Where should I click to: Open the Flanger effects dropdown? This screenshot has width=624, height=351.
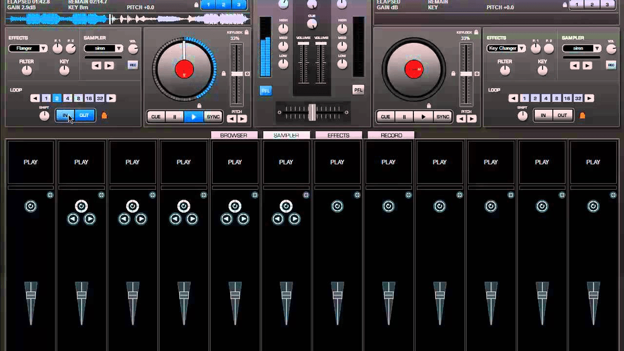click(x=29, y=48)
